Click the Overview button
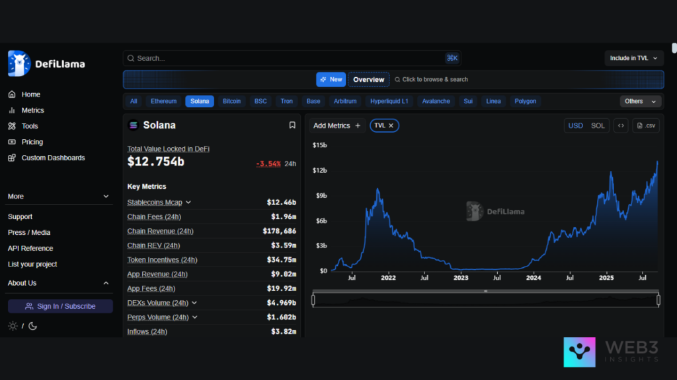Image resolution: width=677 pixels, height=380 pixels. [x=369, y=80]
